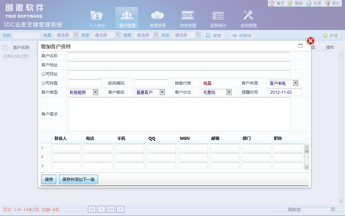Click the contacts list scrollbar thumb
Viewport: 345px width, 216px height.
[x=307, y=150]
